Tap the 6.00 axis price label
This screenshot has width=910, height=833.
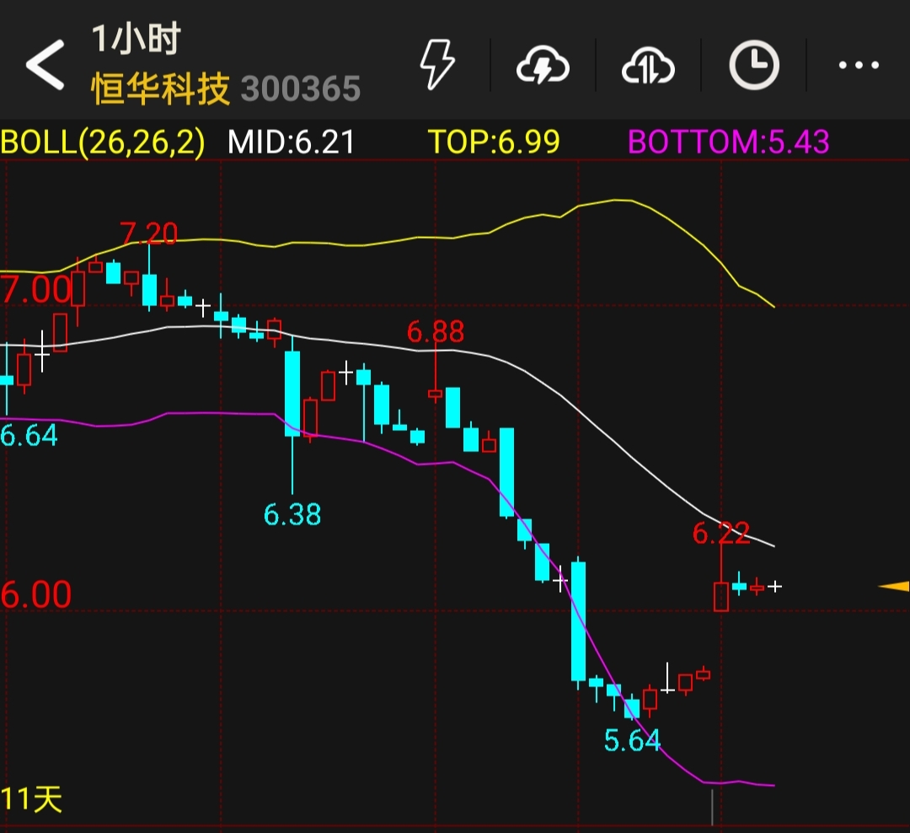pyautogui.click(x=36, y=594)
